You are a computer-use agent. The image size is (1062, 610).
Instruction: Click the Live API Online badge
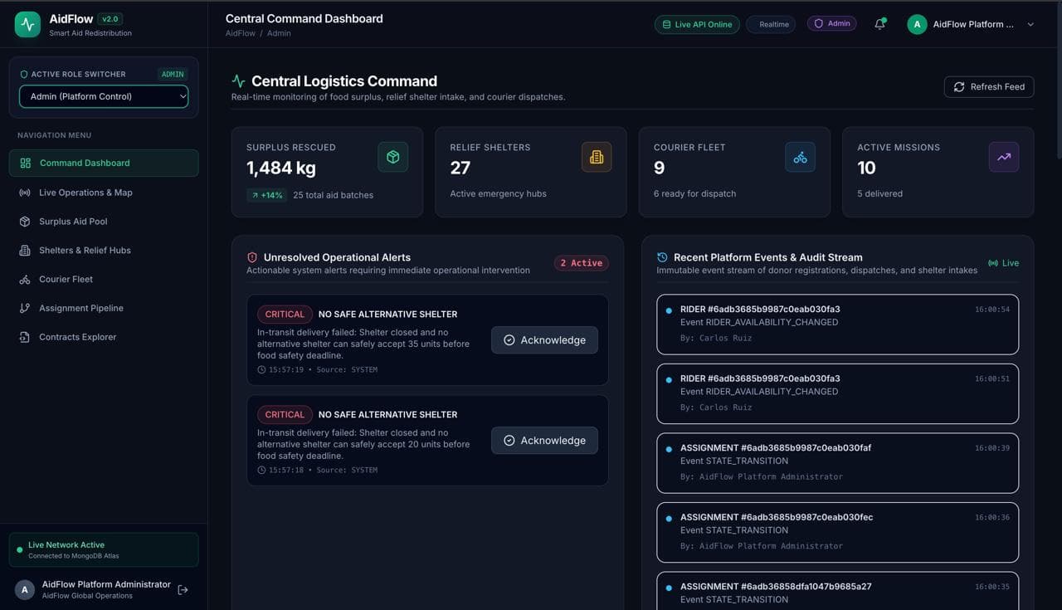[697, 24]
